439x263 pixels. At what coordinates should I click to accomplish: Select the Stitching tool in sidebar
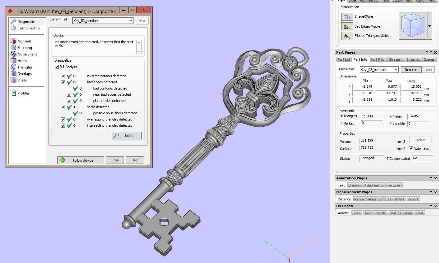14,48
